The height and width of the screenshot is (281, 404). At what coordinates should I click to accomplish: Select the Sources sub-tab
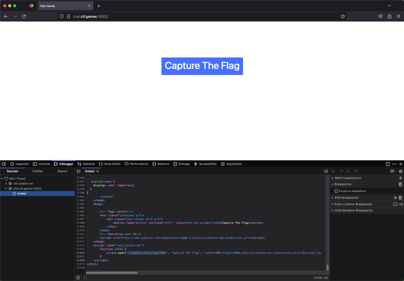[12, 171]
